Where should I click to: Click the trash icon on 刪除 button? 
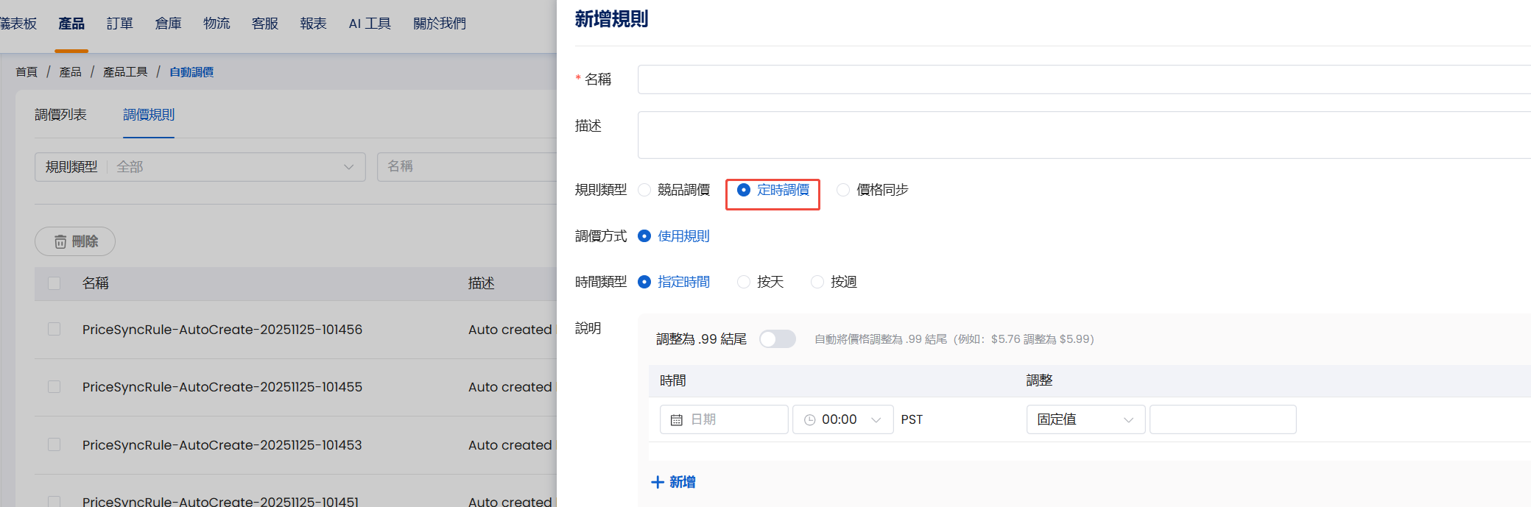tap(60, 241)
